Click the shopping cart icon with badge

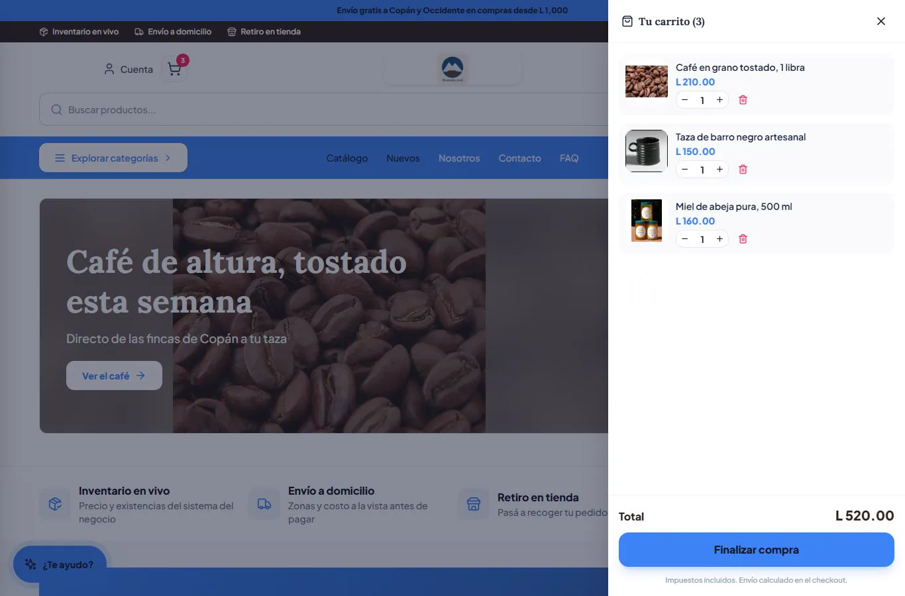pyautogui.click(x=175, y=69)
